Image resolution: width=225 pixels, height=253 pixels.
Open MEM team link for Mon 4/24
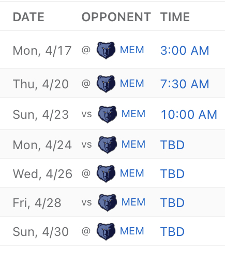pos(133,144)
